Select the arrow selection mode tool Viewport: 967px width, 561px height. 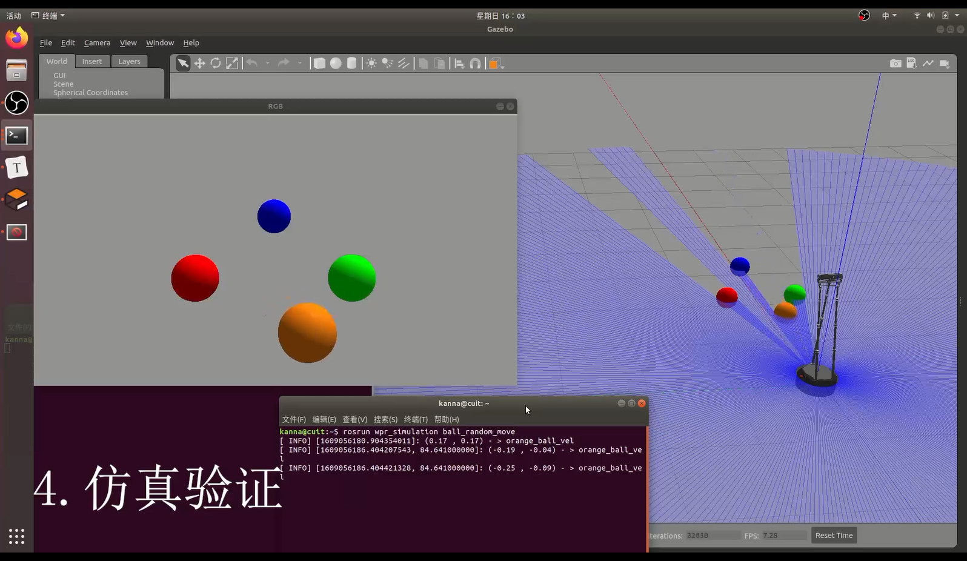click(183, 63)
